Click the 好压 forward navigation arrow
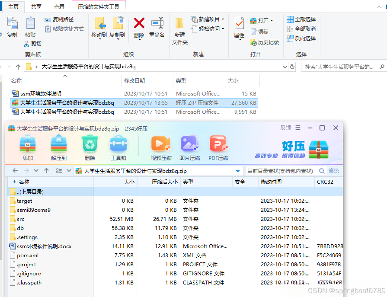 [26, 171]
